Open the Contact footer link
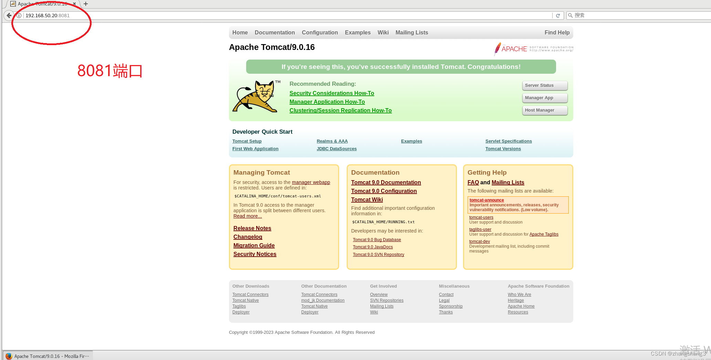 pyautogui.click(x=446, y=295)
